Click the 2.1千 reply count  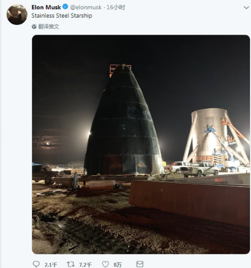pos(51,265)
